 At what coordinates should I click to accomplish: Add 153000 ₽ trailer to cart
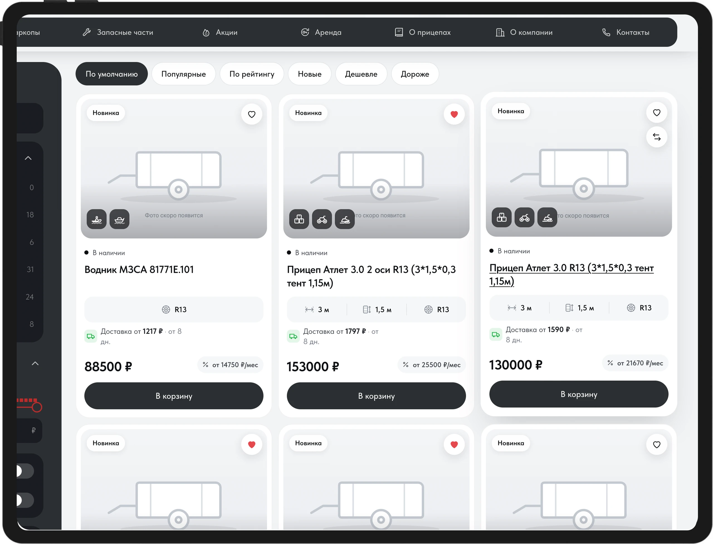pyautogui.click(x=376, y=396)
